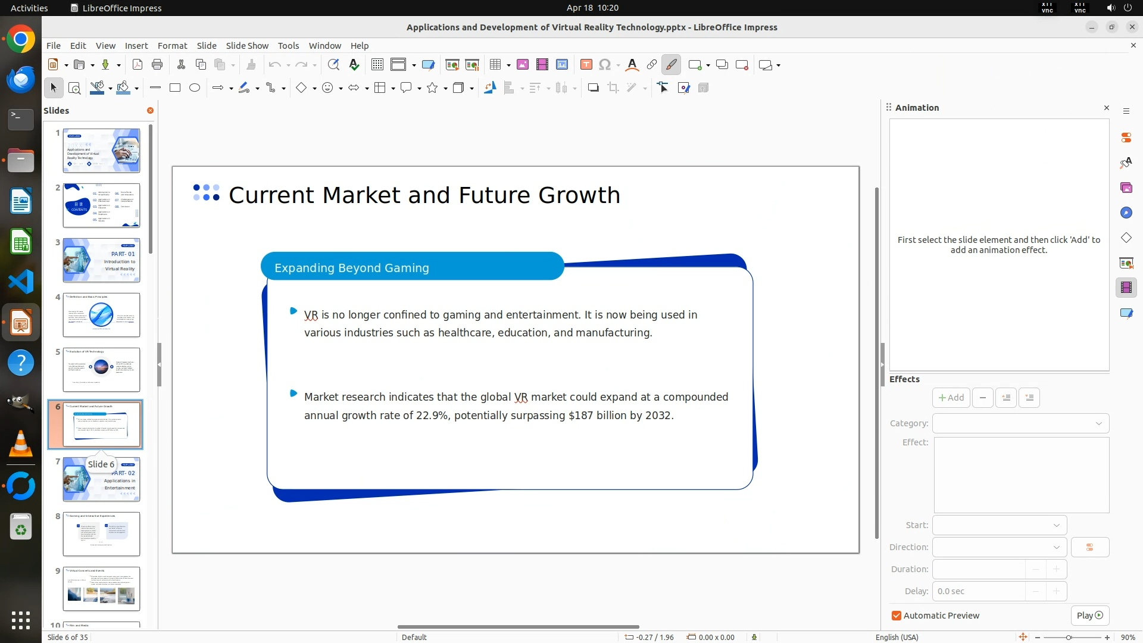Click the Insert Special Character icon
The height and width of the screenshot is (643, 1143).
pos(605,65)
